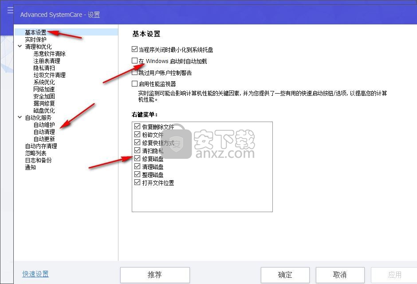Screen dimensions: 417x284
Task: Enable 启用性能监视器 checkbox
Action: 135,83
